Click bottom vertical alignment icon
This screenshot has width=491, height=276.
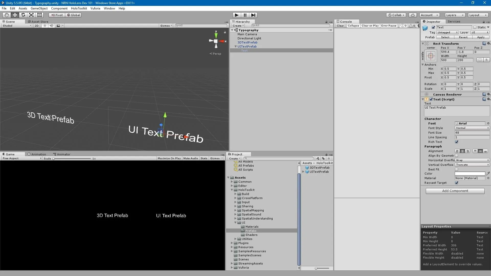485,151
